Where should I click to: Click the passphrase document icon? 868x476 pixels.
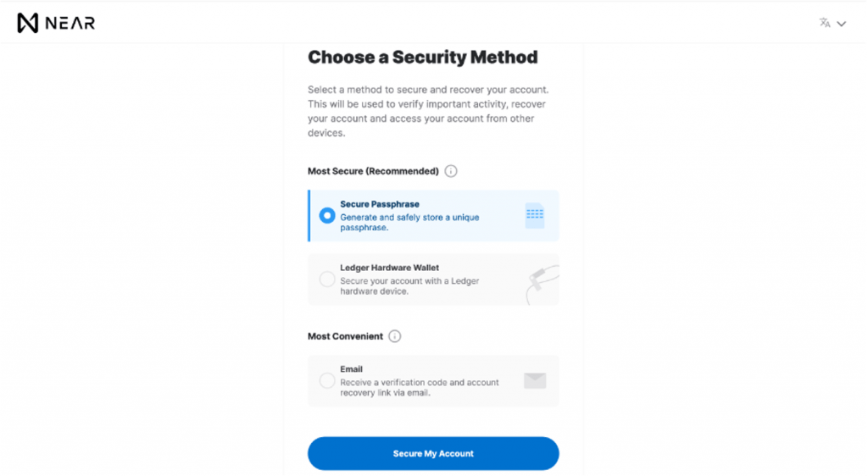coord(534,215)
